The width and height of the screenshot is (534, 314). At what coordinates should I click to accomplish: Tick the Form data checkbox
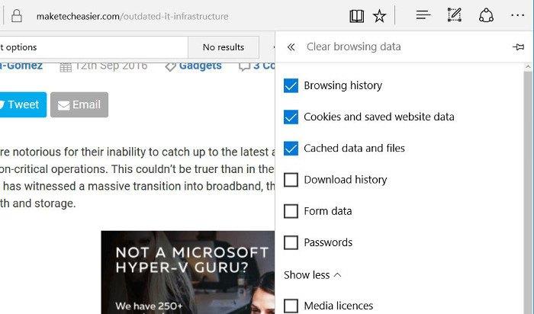click(291, 211)
